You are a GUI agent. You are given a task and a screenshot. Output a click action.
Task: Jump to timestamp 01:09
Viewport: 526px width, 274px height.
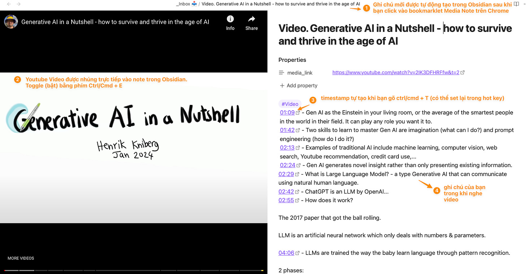point(287,113)
